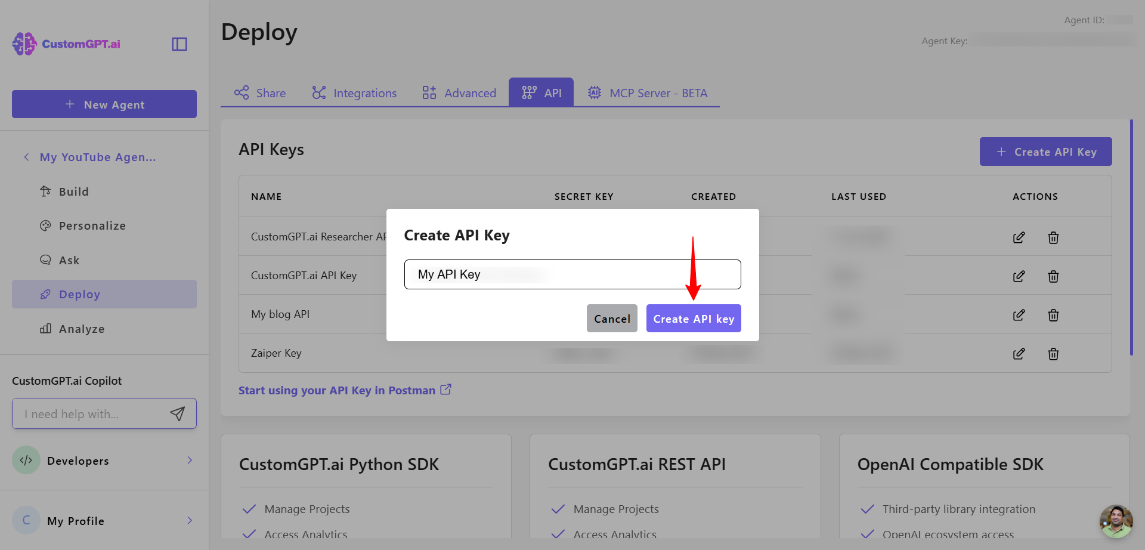
Task: Click the SECRET KEY column header
Action: [584, 197]
